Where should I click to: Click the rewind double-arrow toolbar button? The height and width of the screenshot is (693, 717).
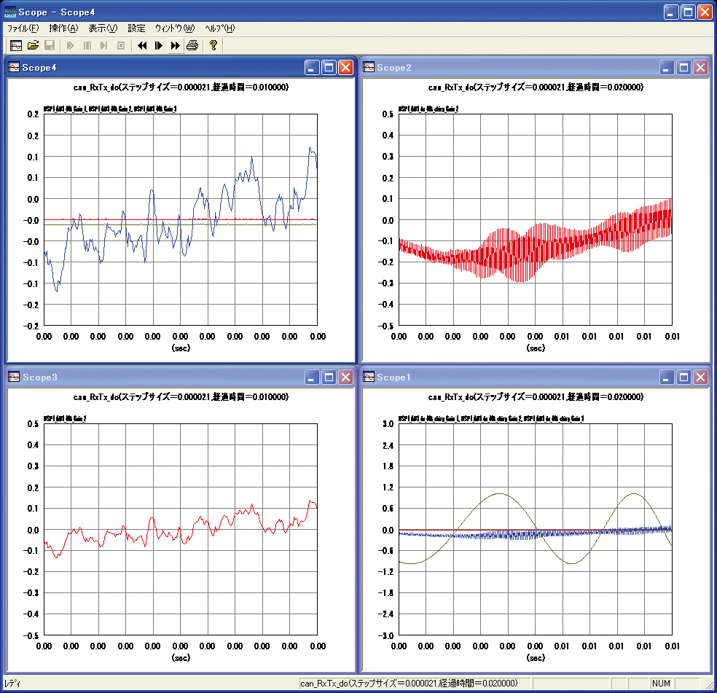tap(142, 45)
